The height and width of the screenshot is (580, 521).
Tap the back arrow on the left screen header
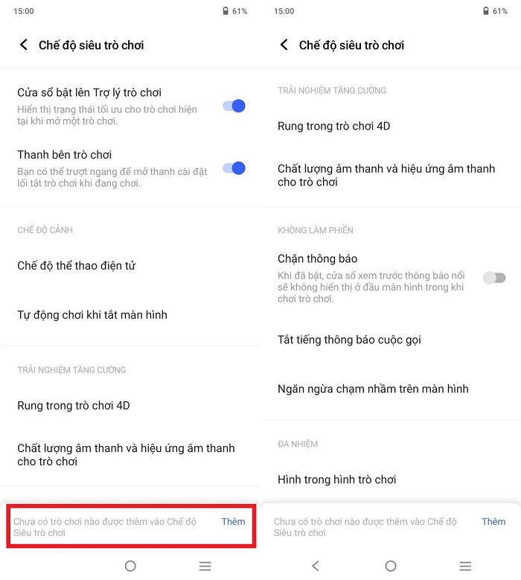pos(24,45)
